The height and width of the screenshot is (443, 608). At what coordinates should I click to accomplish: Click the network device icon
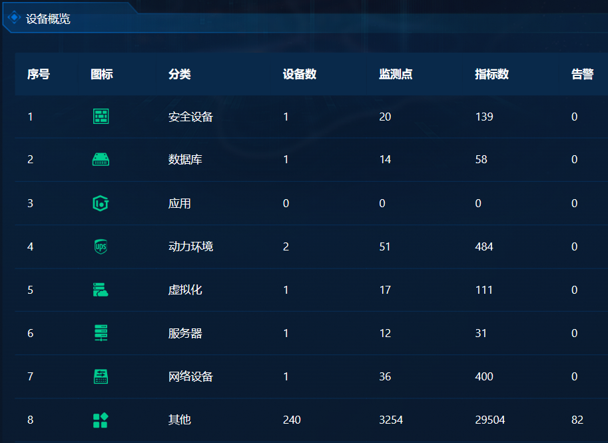pos(101,376)
